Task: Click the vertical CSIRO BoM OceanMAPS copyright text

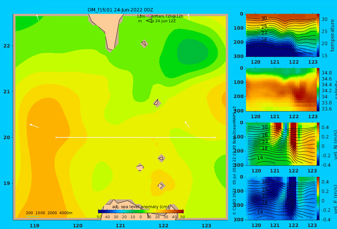Action: (234, 161)
